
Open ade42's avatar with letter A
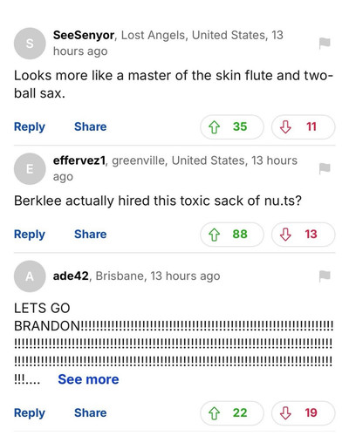click(30, 276)
